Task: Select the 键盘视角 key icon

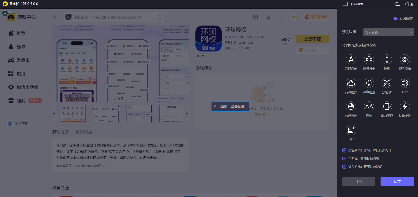Action: (x=369, y=83)
